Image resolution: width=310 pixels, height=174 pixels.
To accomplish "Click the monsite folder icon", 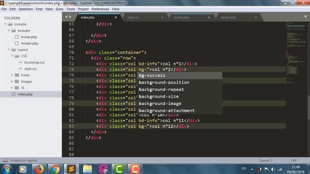I will coord(10,24).
